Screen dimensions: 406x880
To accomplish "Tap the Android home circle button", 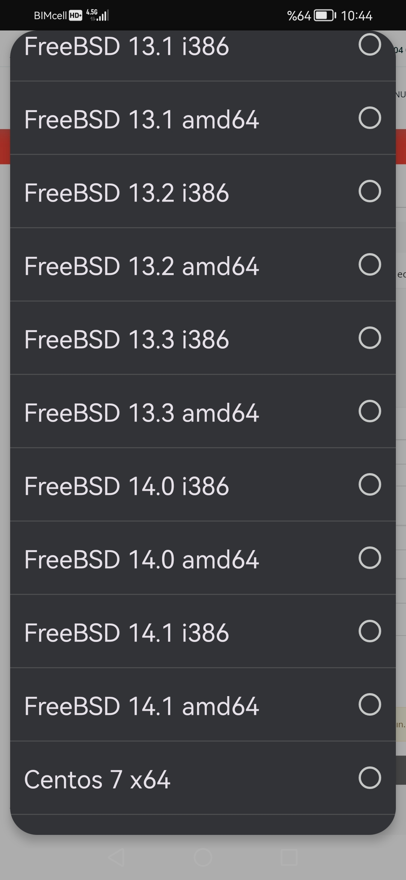I will (x=203, y=857).
